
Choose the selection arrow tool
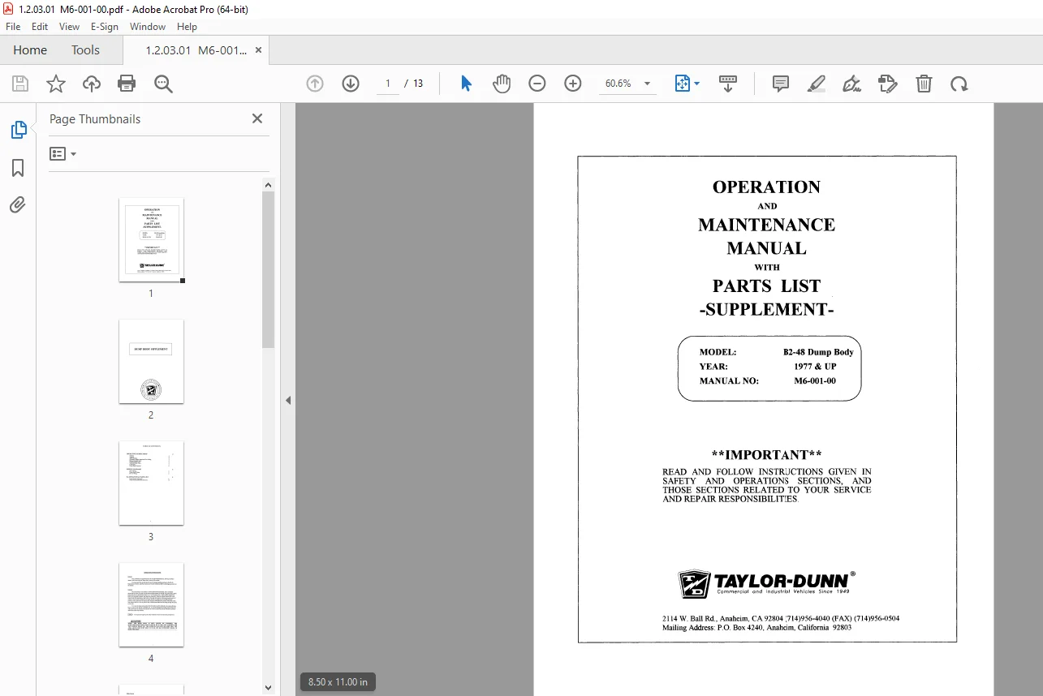(466, 84)
